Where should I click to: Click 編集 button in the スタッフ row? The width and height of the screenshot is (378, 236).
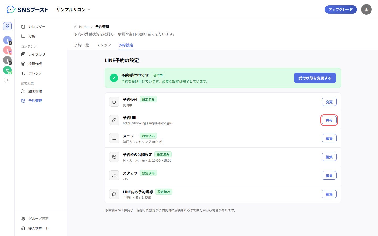(x=329, y=176)
